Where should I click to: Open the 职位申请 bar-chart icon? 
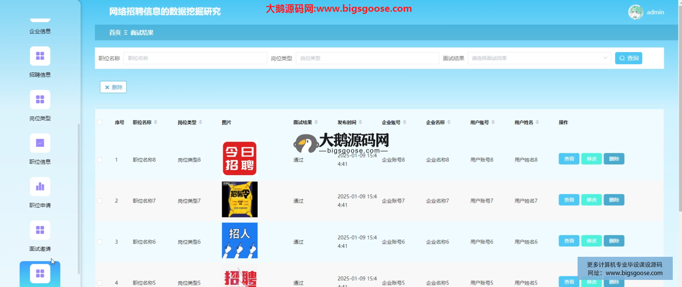tap(40, 186)
